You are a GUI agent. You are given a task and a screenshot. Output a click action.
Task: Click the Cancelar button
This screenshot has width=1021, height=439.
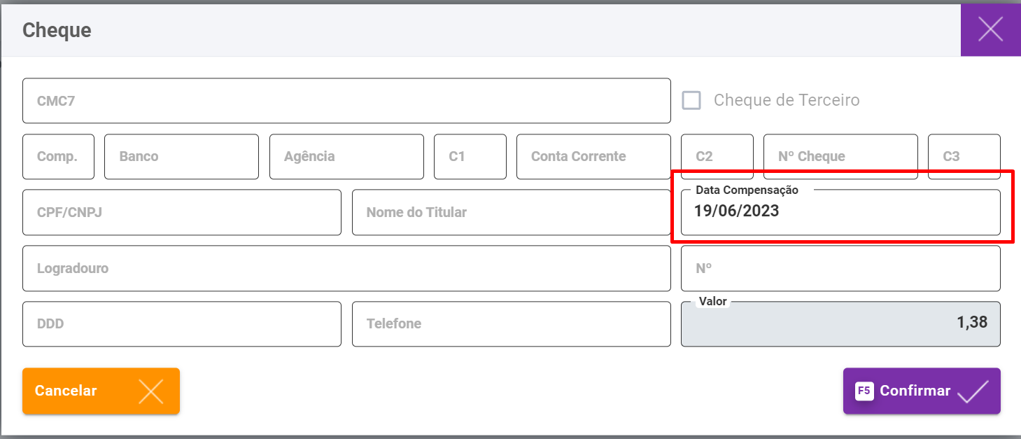(101, 391)
